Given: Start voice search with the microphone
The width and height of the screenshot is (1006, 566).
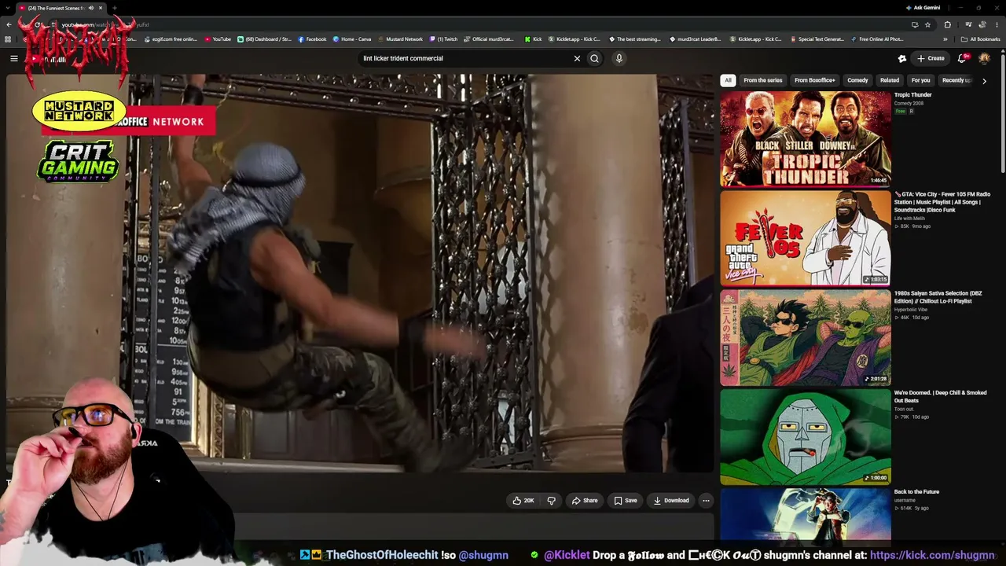Looking at the screenshot, I should [x=619, y=58].
